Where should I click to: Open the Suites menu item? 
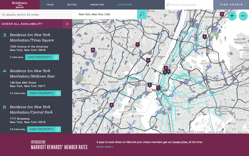point(72,5)
